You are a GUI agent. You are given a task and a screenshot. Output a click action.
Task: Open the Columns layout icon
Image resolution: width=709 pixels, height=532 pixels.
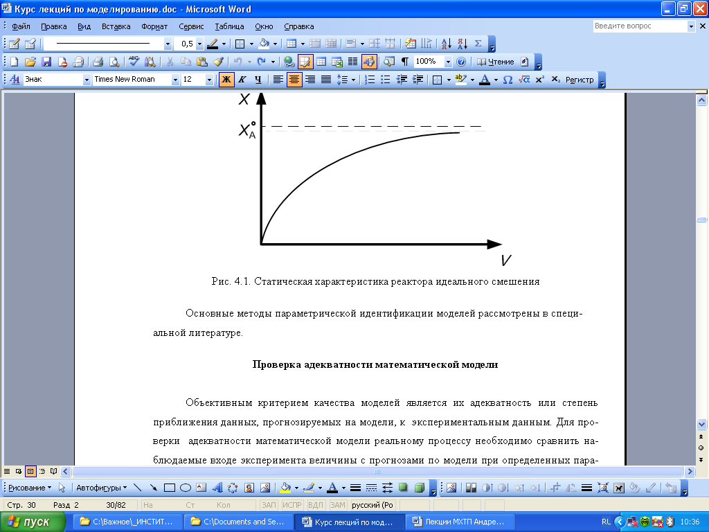pos(352,62)
